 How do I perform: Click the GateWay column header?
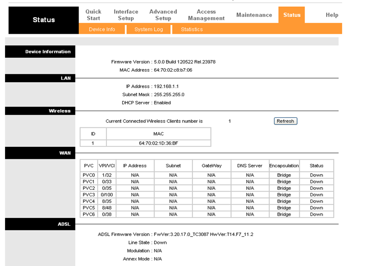tap(211, 166)
